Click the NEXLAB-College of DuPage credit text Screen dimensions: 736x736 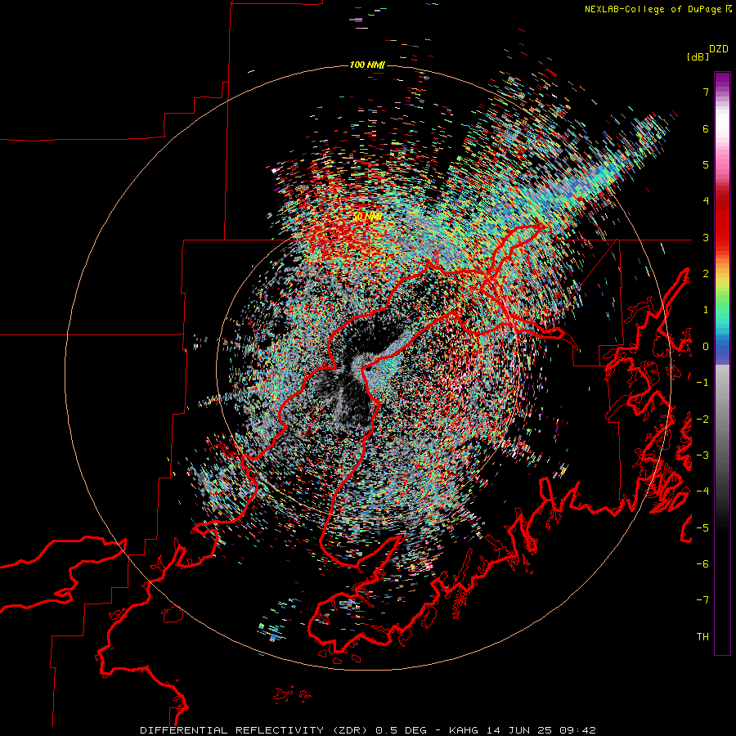coord(658,9)
